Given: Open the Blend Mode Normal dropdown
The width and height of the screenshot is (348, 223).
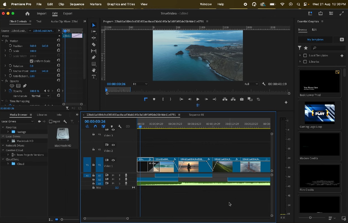Looking at the screenshot, I should click(40, 96).
